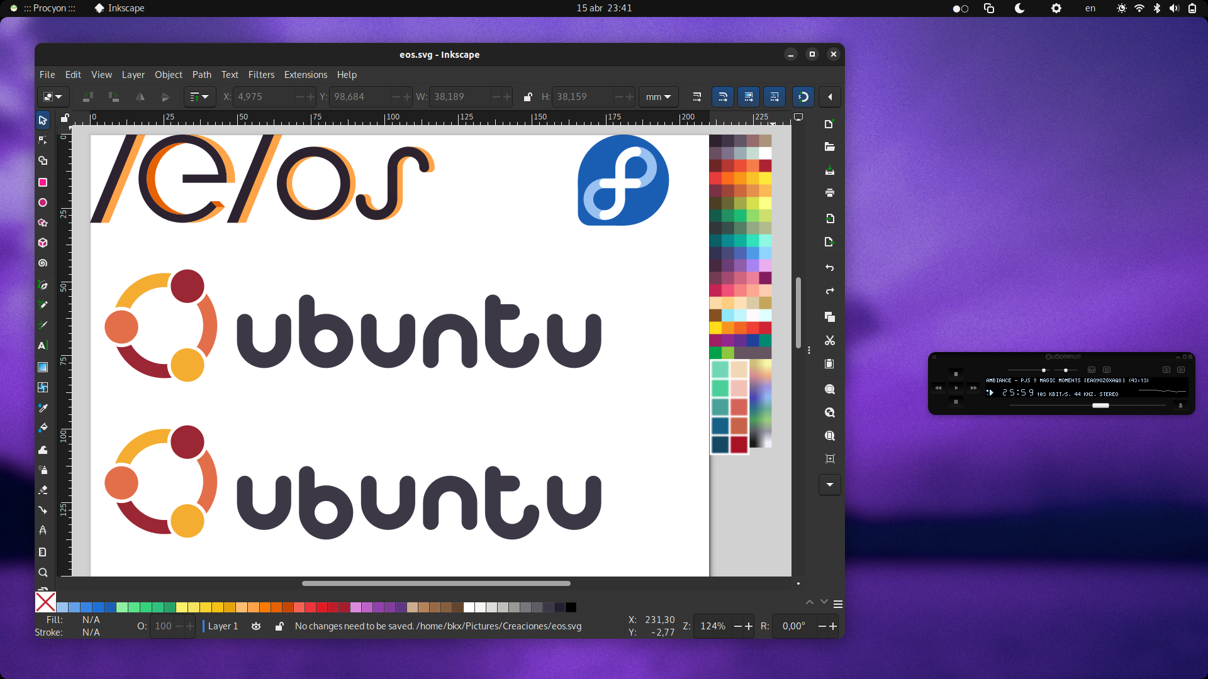Viewport: 1208px width, 679px height.
Task: Toggle the width-height ratio lock
Action: point(528,97)
